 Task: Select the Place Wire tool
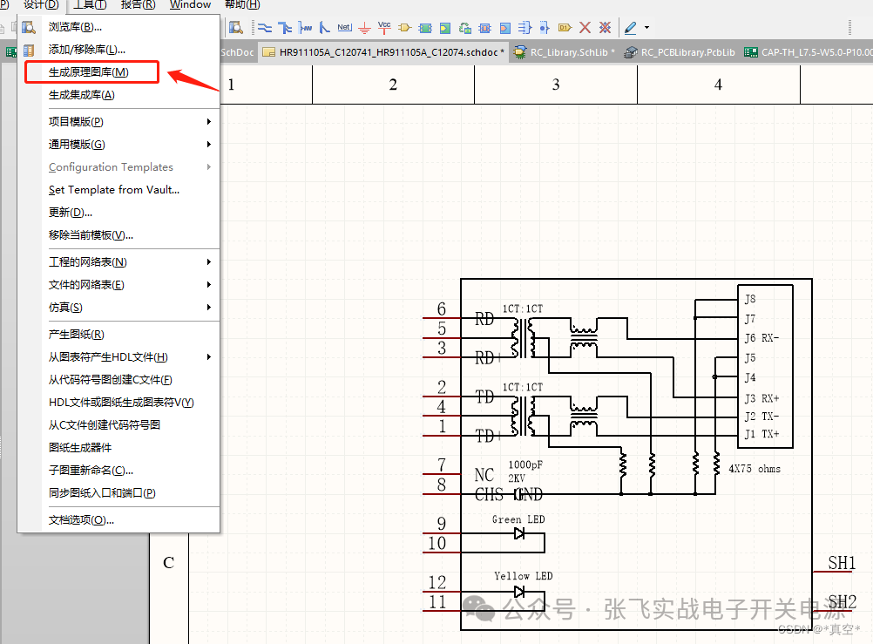pyautogui.click(x=267, y=27)
